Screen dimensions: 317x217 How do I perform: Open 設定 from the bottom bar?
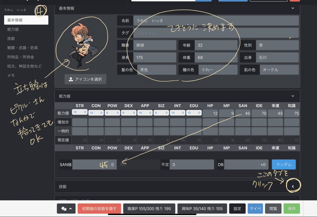coord(237,208)
